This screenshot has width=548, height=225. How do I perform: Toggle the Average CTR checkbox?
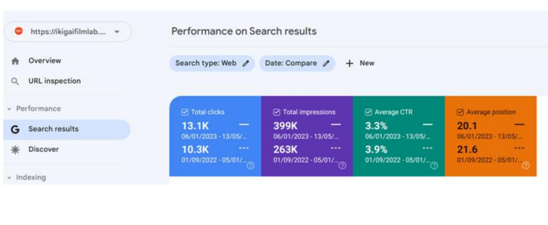(x=368, y=112)
